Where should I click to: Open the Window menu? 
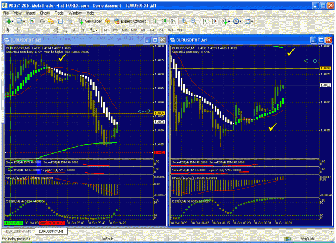pyautogui.click(x=75, y=13)
